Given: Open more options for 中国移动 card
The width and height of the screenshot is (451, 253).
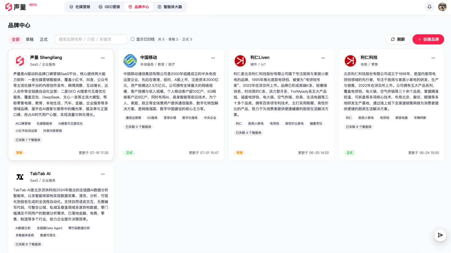Looking at the screenshot, I should click(x=213, y=58).
